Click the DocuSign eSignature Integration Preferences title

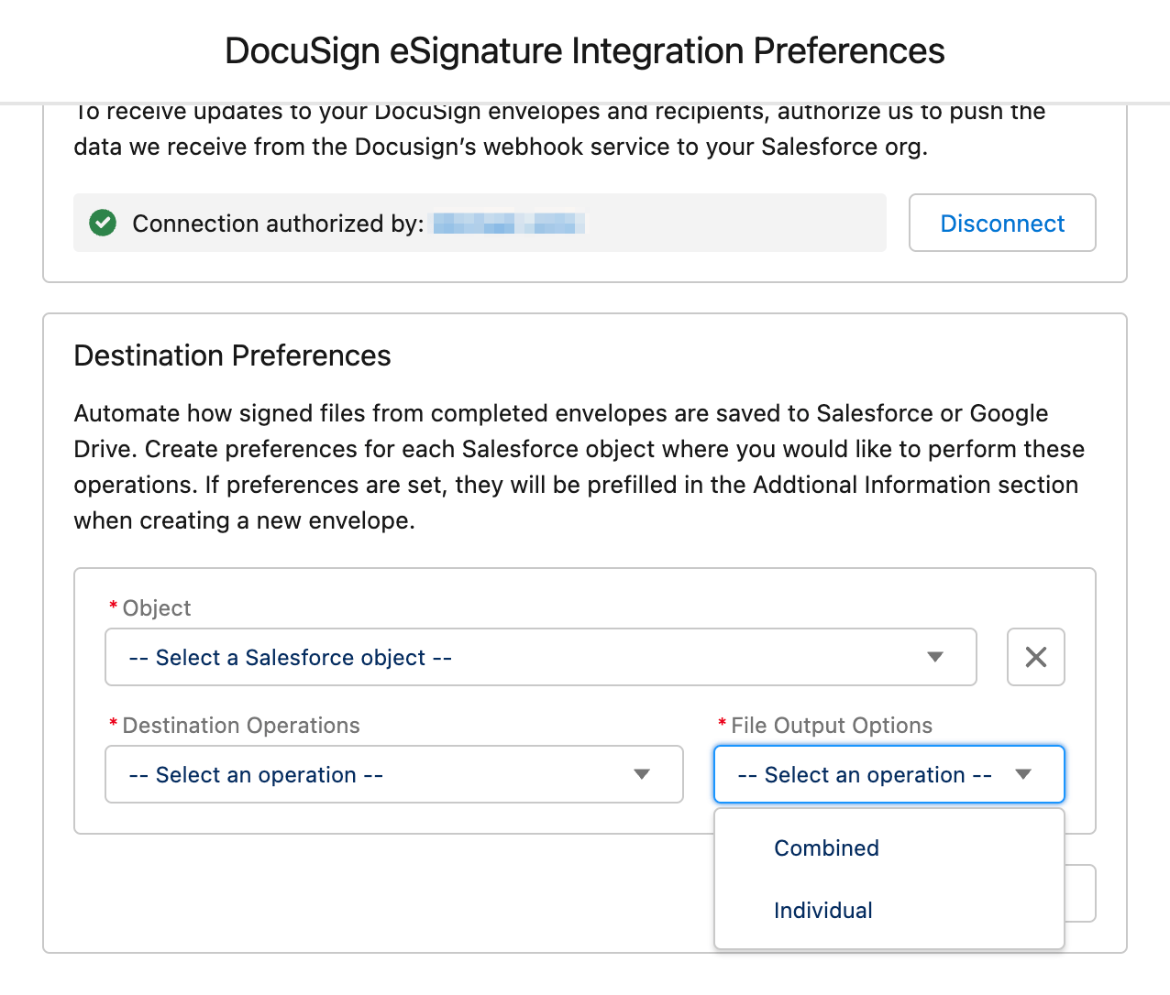585,51
